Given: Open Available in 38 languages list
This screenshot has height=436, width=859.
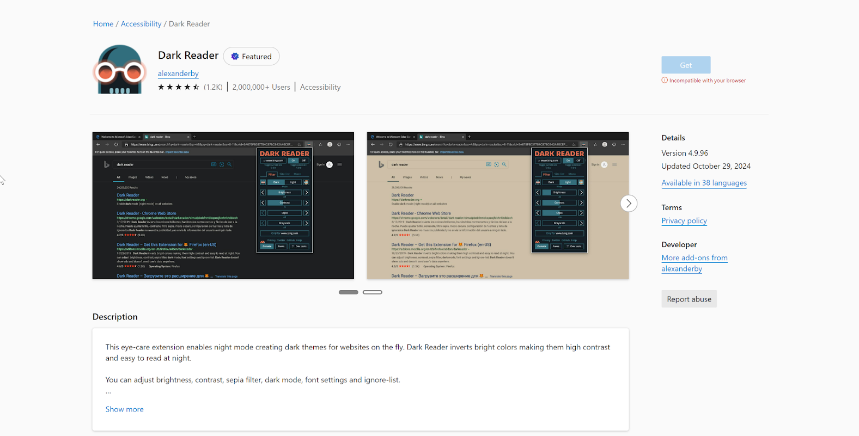Looking at the screenshot, I should tap(704, 183).
